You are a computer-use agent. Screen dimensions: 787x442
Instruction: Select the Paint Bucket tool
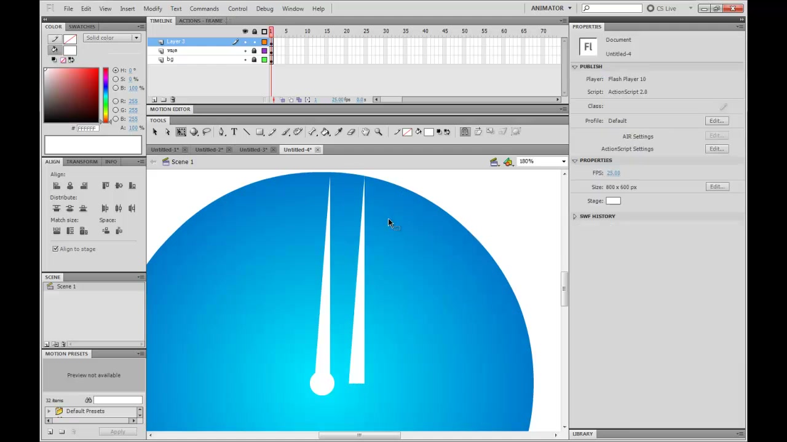click(x=325, y=132)
